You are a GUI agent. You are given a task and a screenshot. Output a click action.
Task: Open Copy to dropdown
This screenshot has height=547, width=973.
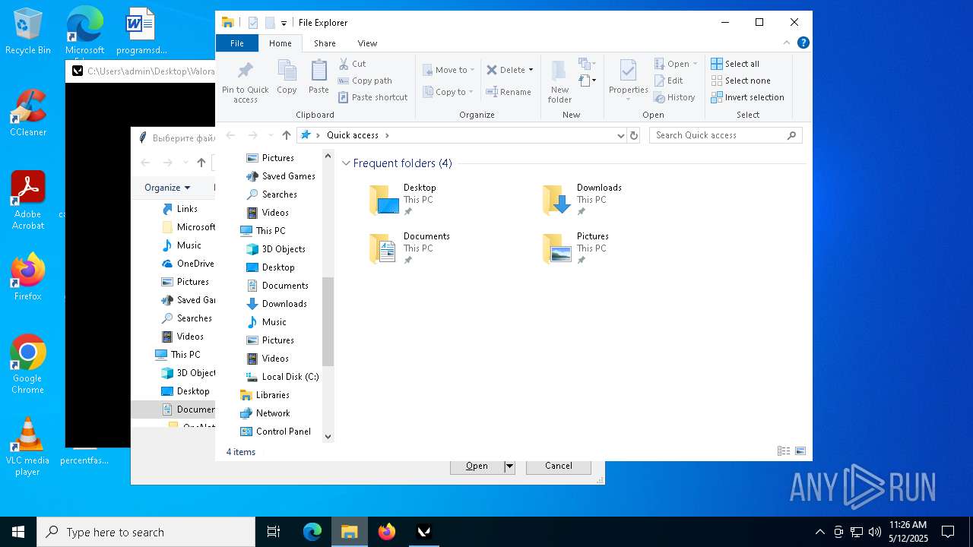click(x=448, y=92)
